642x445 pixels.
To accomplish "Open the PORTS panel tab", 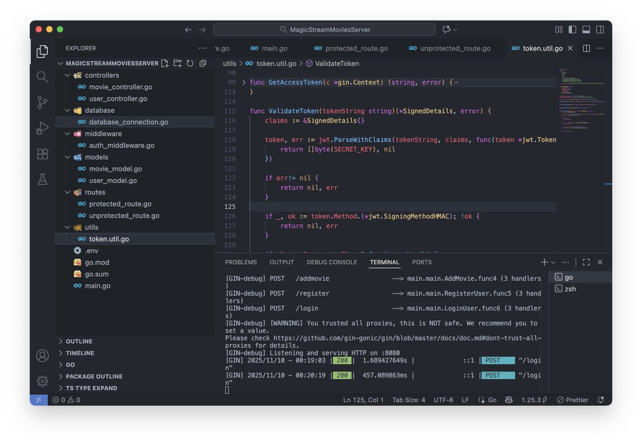I will 422,262.
